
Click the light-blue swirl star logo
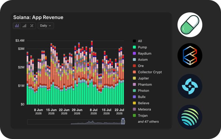(190, 86)
